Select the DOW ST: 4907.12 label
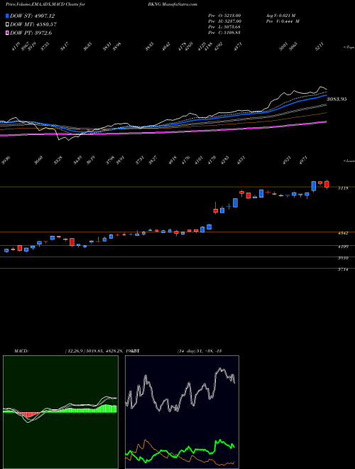 coord(32,16)
